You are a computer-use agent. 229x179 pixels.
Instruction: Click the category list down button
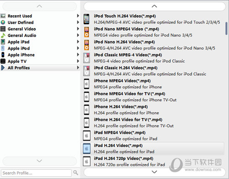[39, 161]
